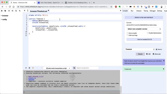The image size is (167, 94).
Task: Enable the Auto compile checkbox
Action: (127, 33)
